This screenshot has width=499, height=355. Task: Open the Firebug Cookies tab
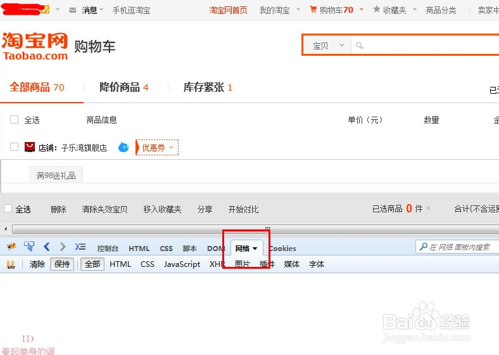coord(283,248)
